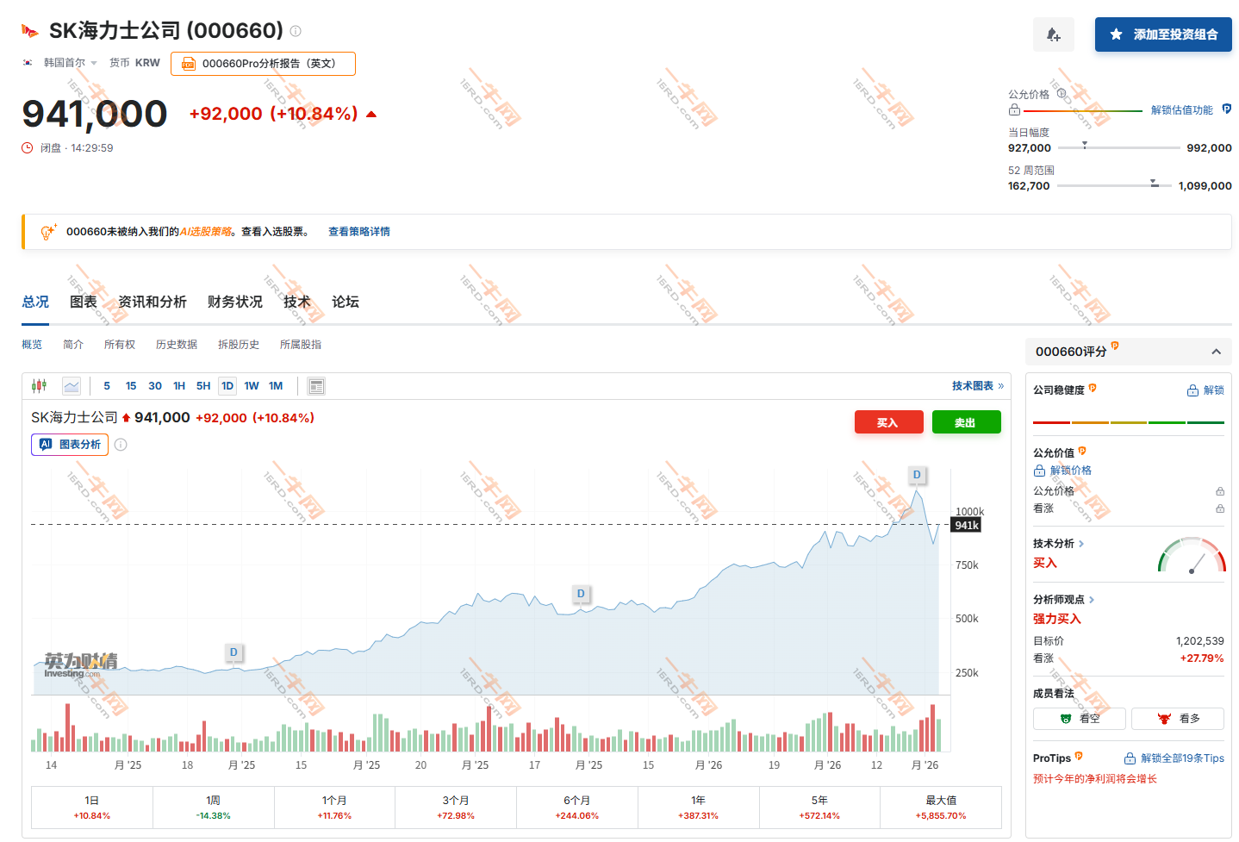1239x842 pixels.
Task: Switch to the 论坛 tab
Action: 346,302
